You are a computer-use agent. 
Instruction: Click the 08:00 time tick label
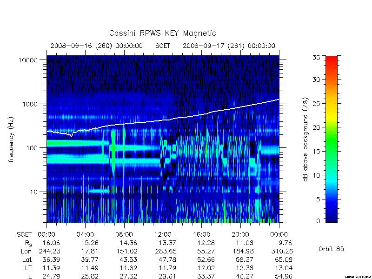point(124,235)
